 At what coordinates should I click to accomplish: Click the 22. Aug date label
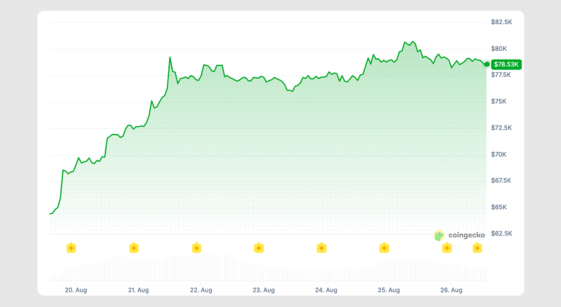coord(201,291)
